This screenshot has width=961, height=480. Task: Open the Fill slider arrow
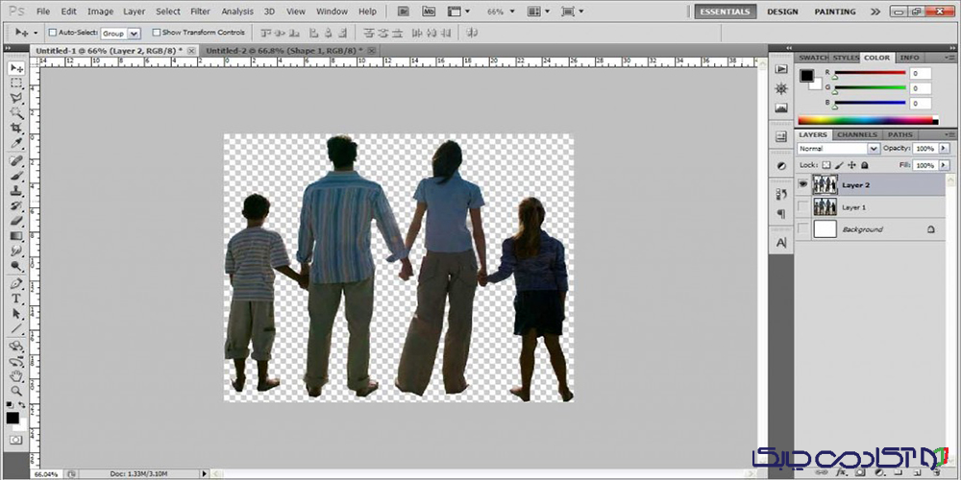click(x=943, y=165)
